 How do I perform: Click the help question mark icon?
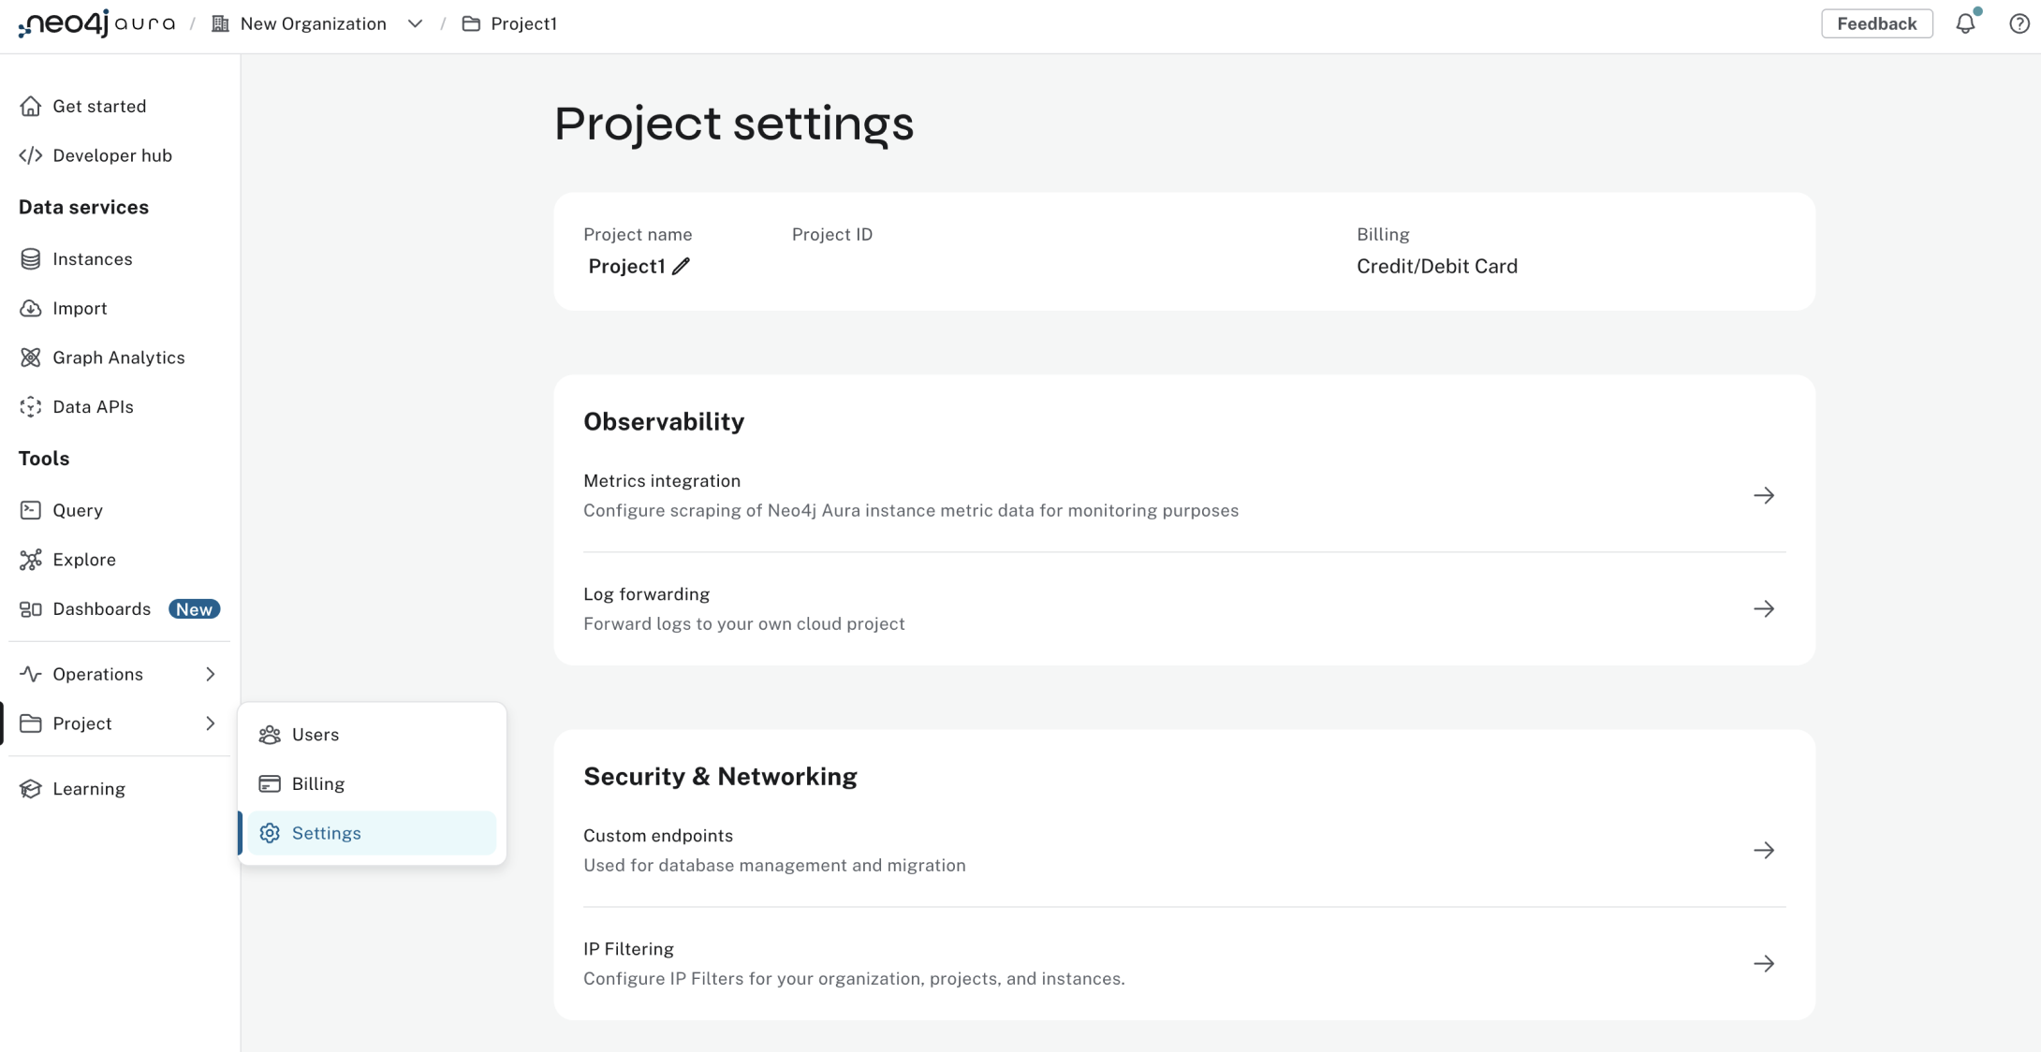2019,24
